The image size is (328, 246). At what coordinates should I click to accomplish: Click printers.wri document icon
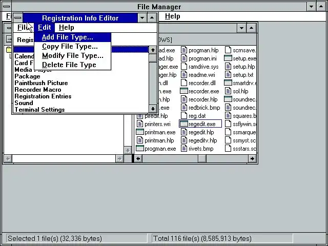tap(140, 124)
